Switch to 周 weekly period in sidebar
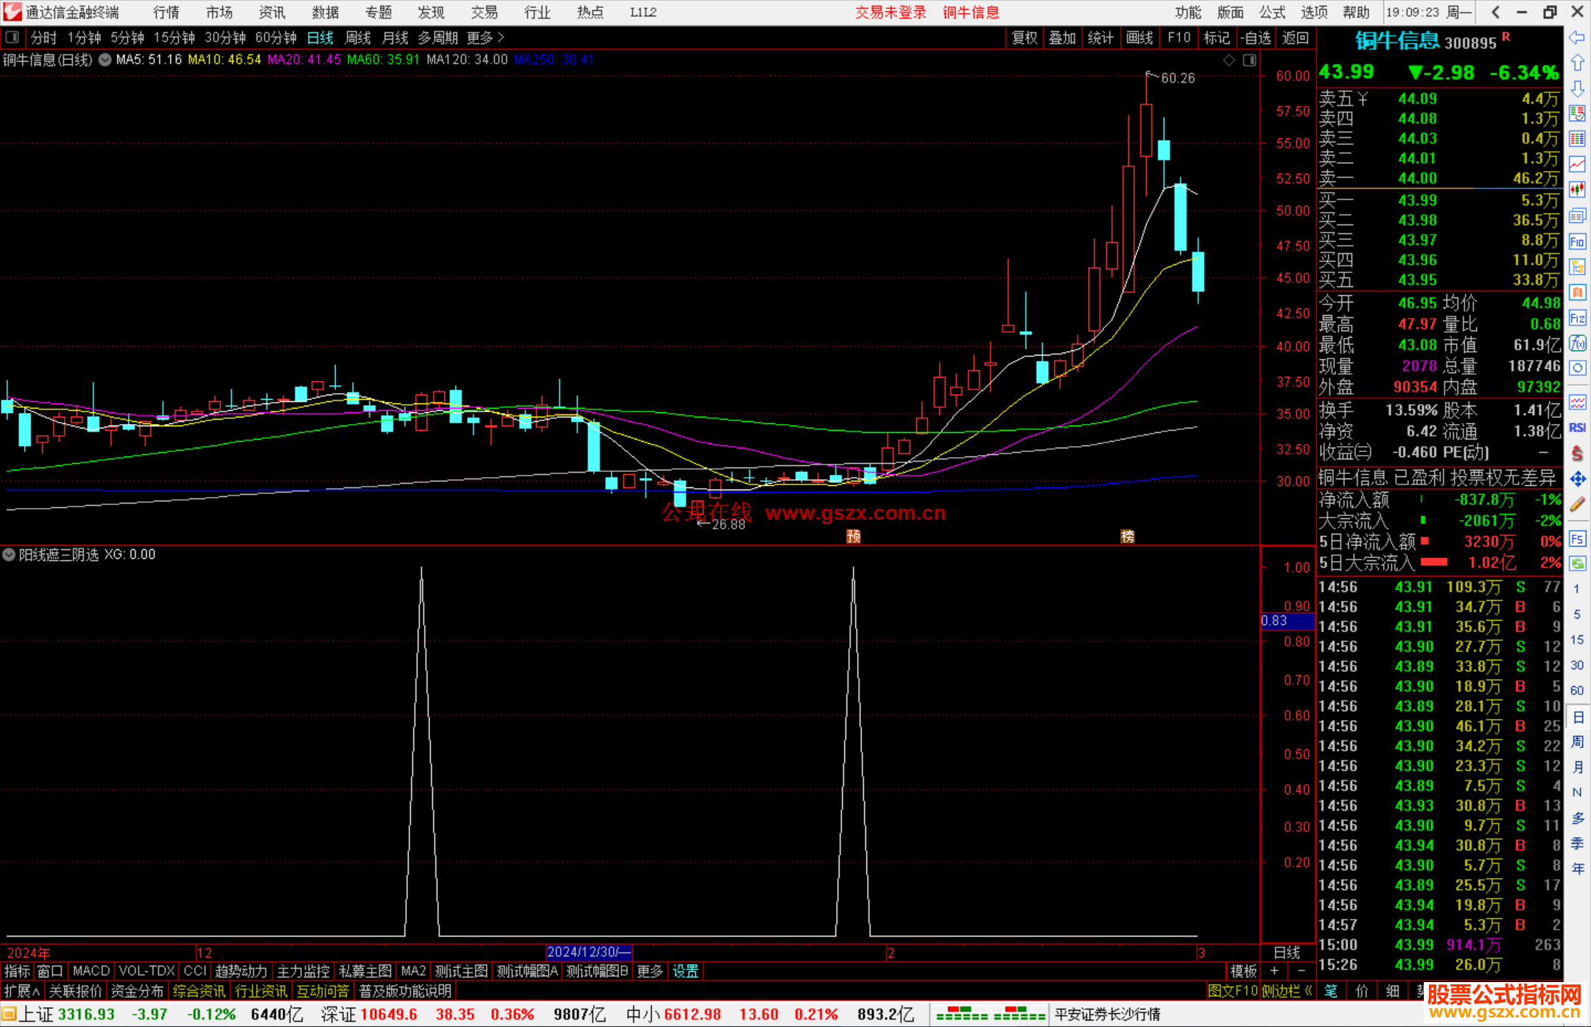1591x1027 pixels. pos(1577,741)
